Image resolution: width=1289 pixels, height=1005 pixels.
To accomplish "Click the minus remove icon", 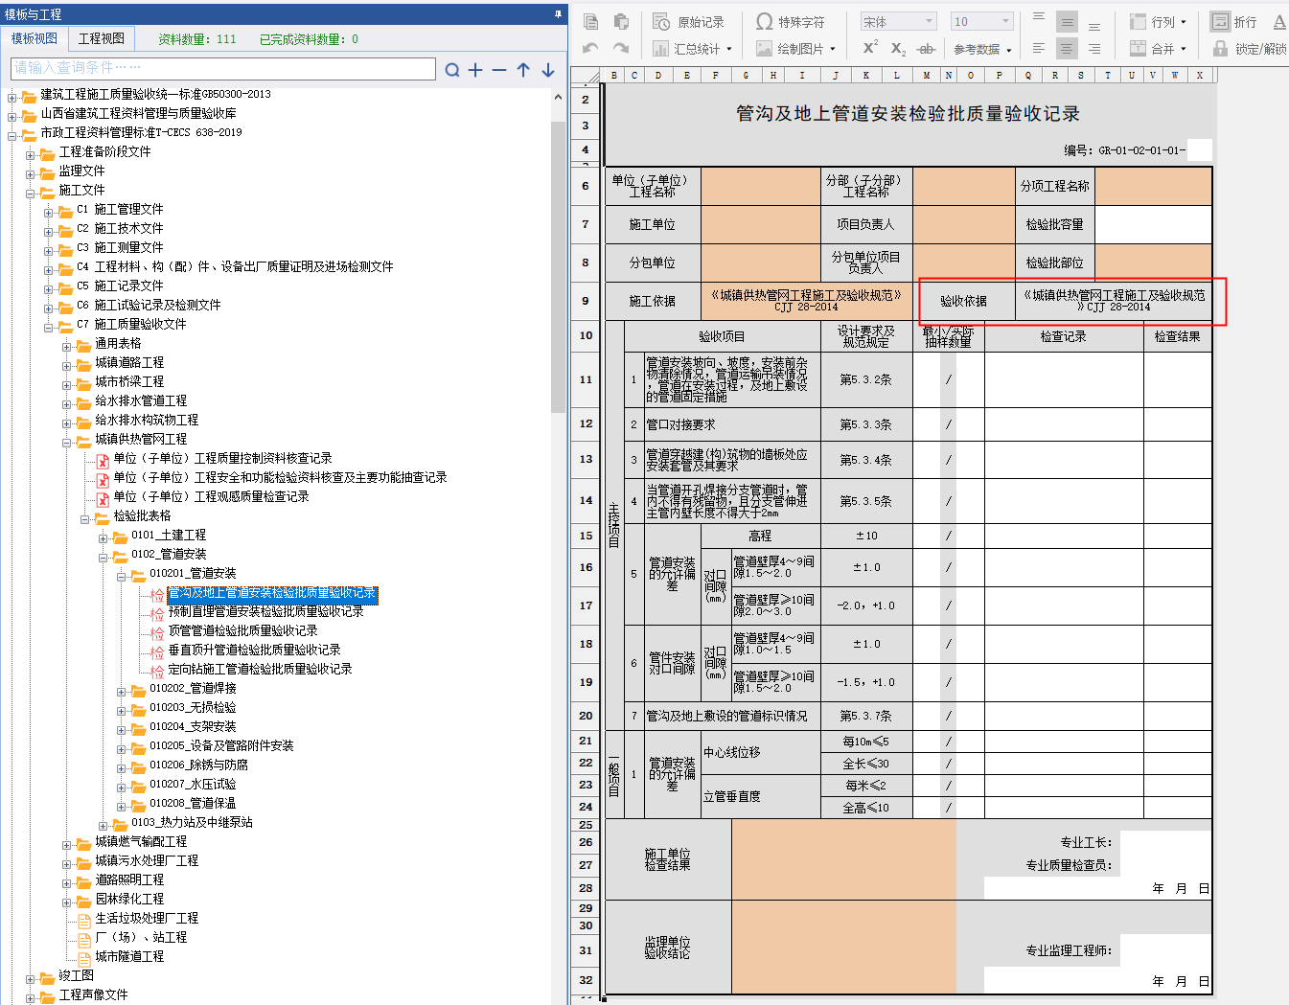I will 499,69.
